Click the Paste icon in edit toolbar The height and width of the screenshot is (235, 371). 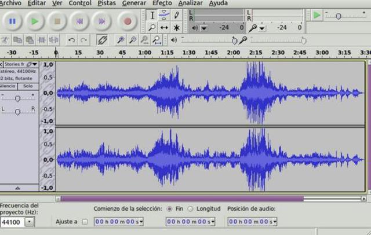tap(30, 40)
